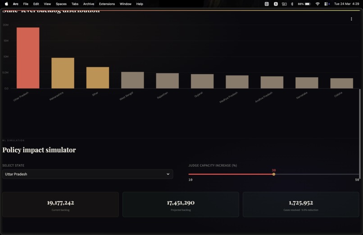Image resolution: width=363 pixels, height=235 pixels.
Task: Click the Andhra Pradesh bar
Action: click(x=272, y=82)
